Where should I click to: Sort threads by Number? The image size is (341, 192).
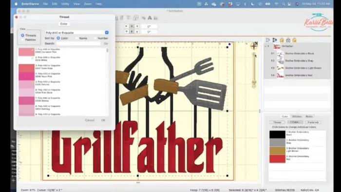(x=95, y=38)
